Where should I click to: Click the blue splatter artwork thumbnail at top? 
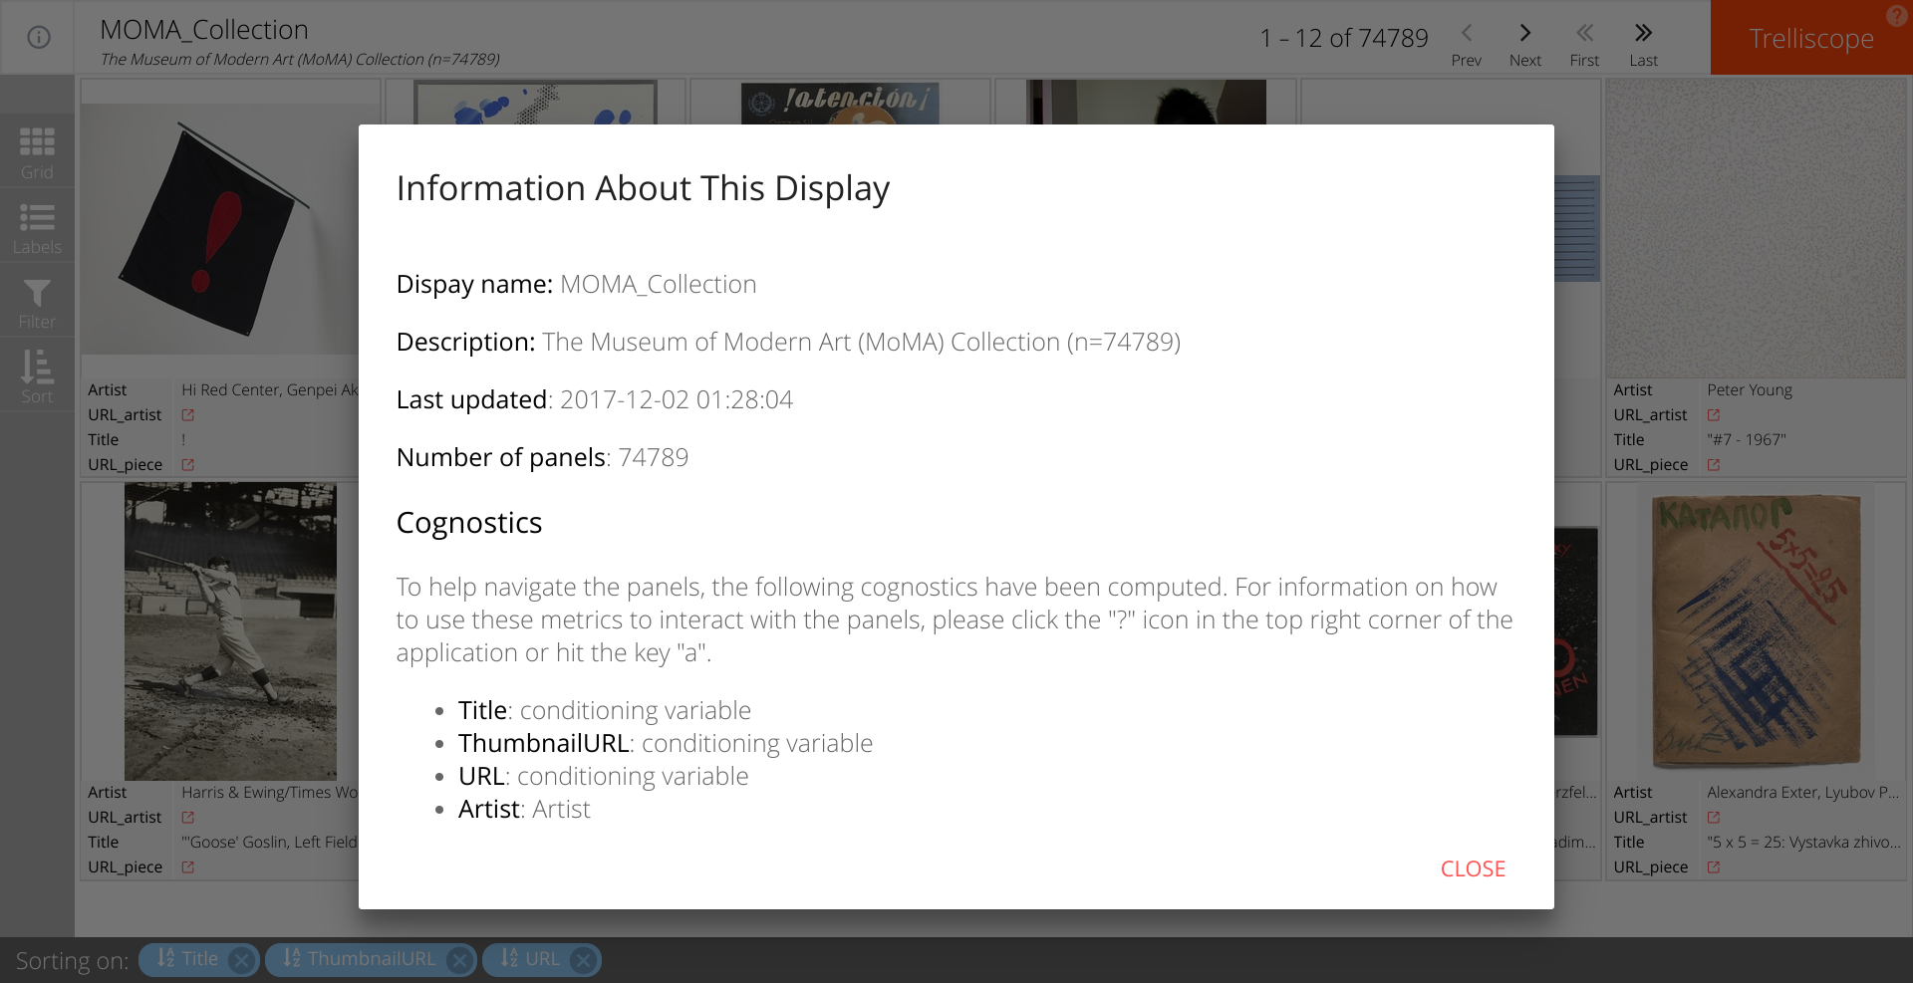click(535, 103)
